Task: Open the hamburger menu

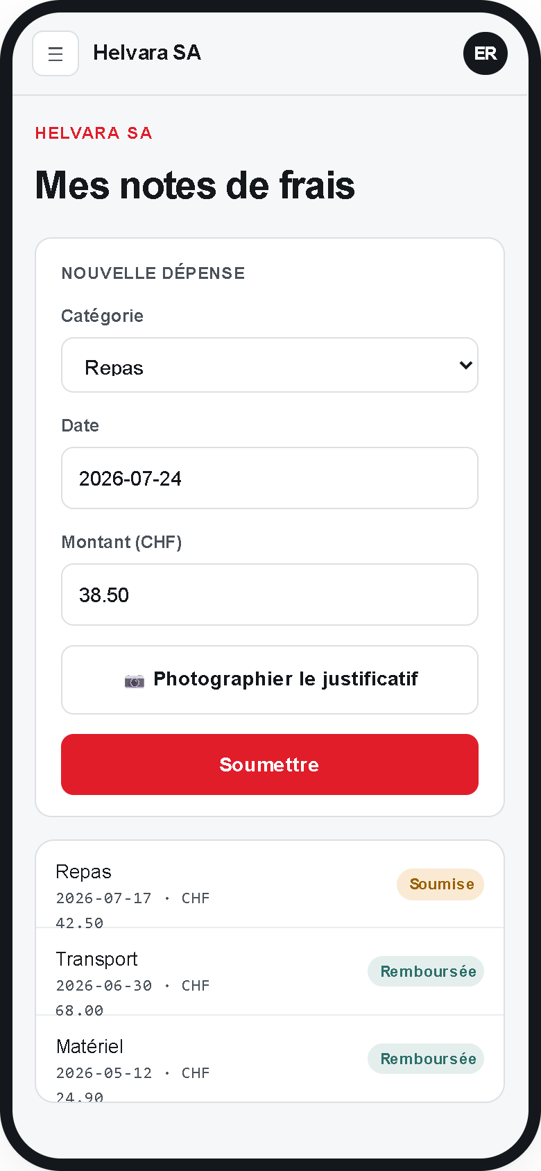Action: [x=55, y=53]
